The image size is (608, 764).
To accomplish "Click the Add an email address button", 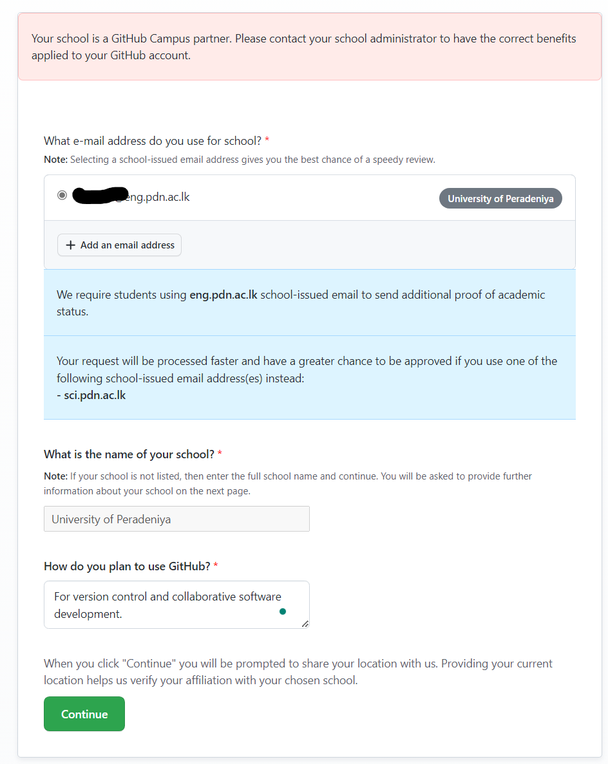I will pyautogui.click(x=119, y=245).
